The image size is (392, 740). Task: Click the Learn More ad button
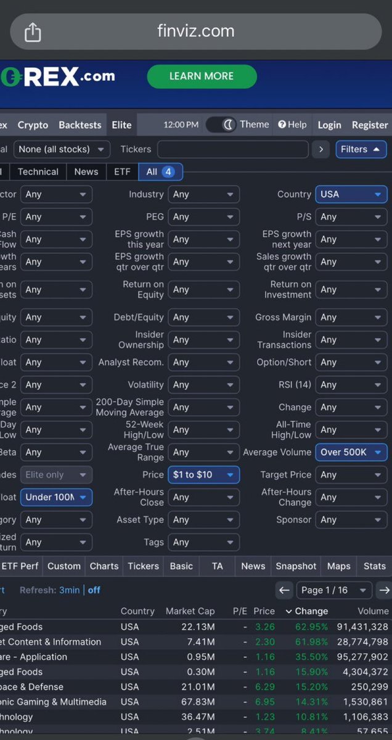202,76
